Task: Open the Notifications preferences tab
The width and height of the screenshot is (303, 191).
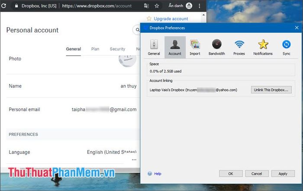Action: (263, 48)
